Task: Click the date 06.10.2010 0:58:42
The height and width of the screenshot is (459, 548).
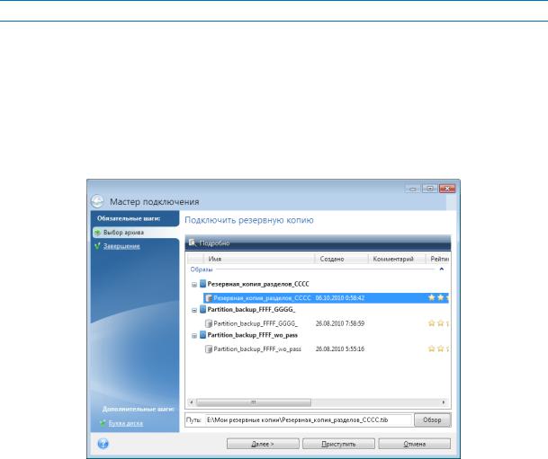Action: tap(340, 298)
